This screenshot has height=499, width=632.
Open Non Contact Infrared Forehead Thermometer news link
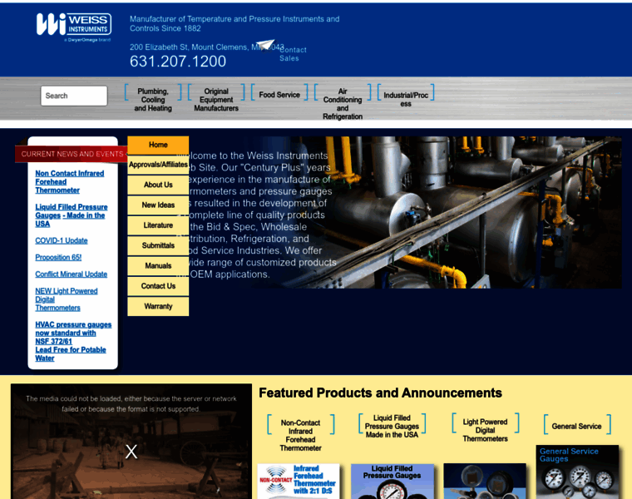click(x=69, y=182)
